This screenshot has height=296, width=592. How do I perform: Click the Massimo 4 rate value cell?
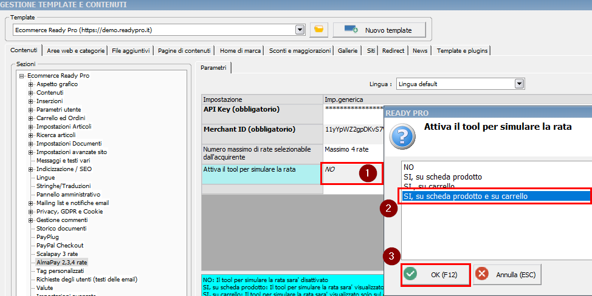pos(353,154)
